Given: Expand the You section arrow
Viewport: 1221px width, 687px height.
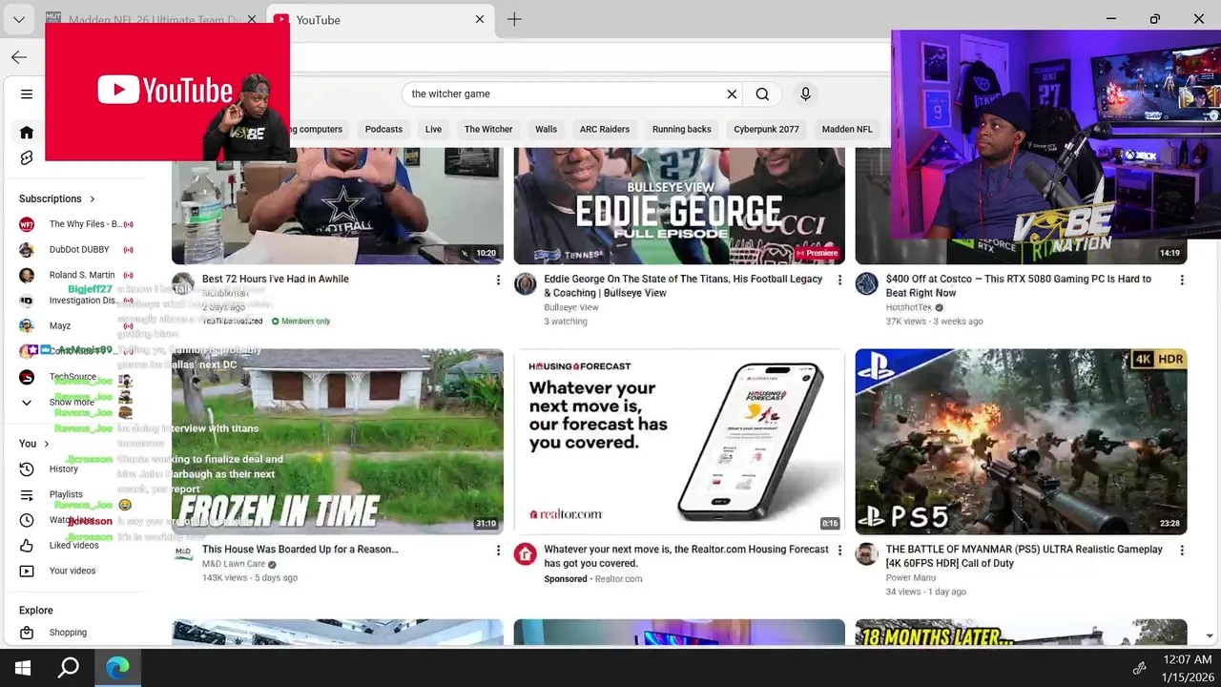Looking at the screenshot, I should pyautogui.click(x=46, y=444).
